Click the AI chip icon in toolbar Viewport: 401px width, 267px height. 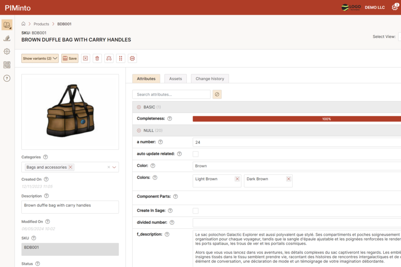tap(132, 58)
